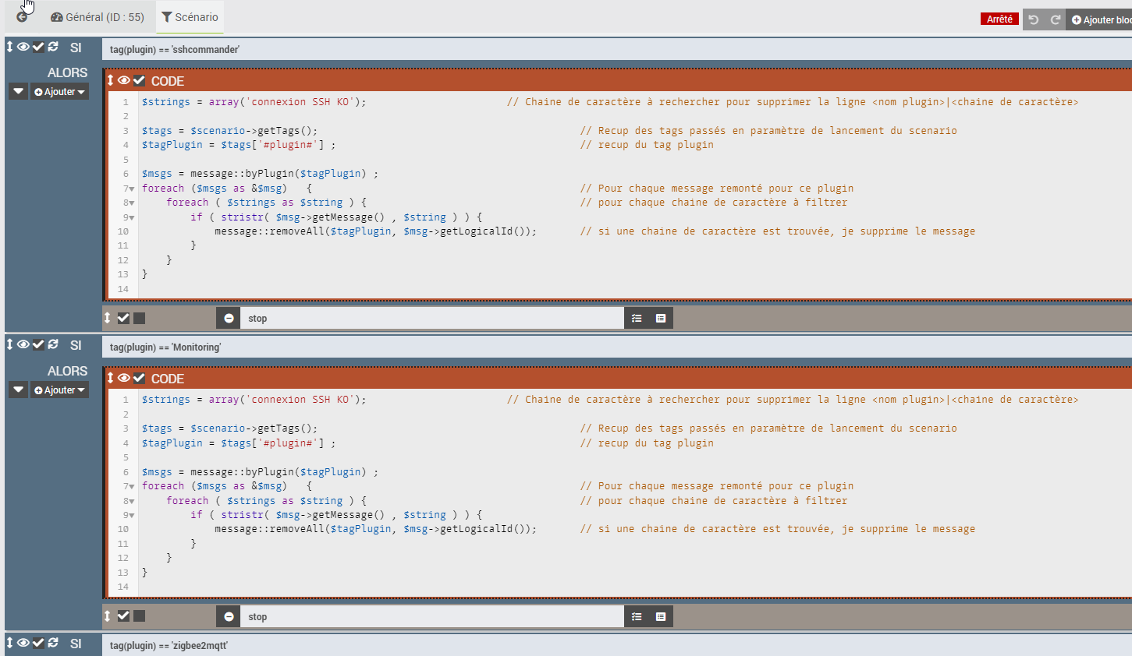
Task: Click second stop action input field
Action: tap(432, 616)
